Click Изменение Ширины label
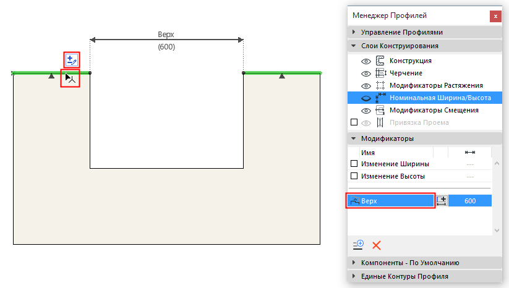 pyautogui.click(x=395, y=164)
